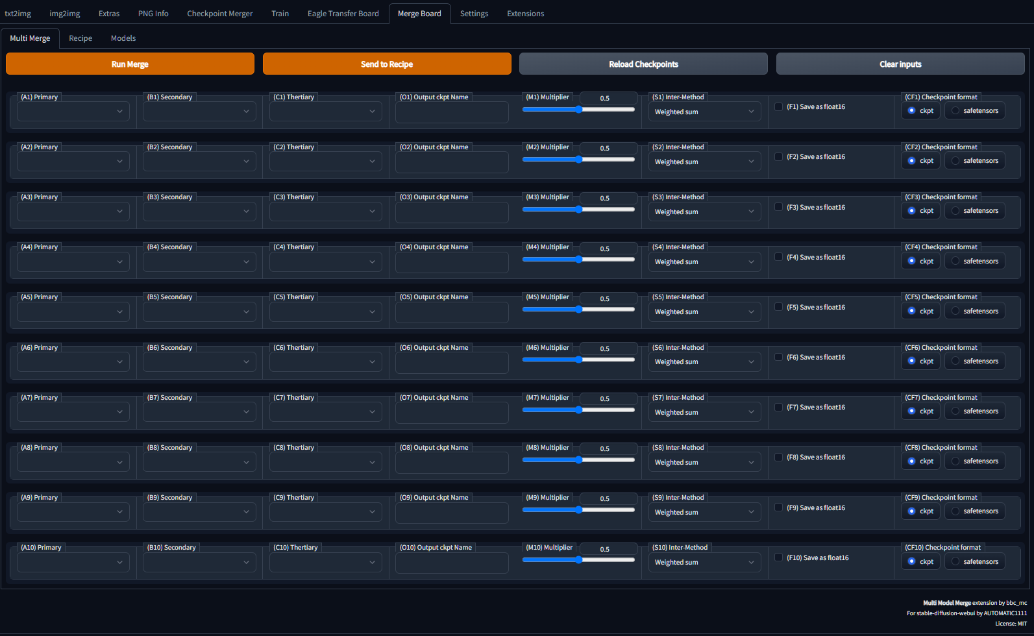Click the (M7) Multiplier number box
This screenshot has width=1034, height=636.
click(608, 399)
